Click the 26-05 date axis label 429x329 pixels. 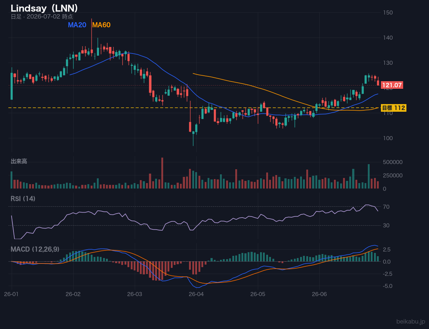click(x=258, y=294)
